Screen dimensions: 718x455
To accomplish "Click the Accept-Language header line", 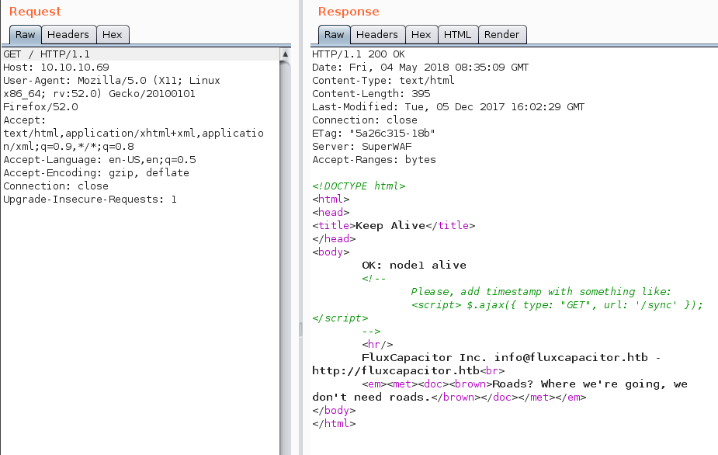I will pos(100,160).
